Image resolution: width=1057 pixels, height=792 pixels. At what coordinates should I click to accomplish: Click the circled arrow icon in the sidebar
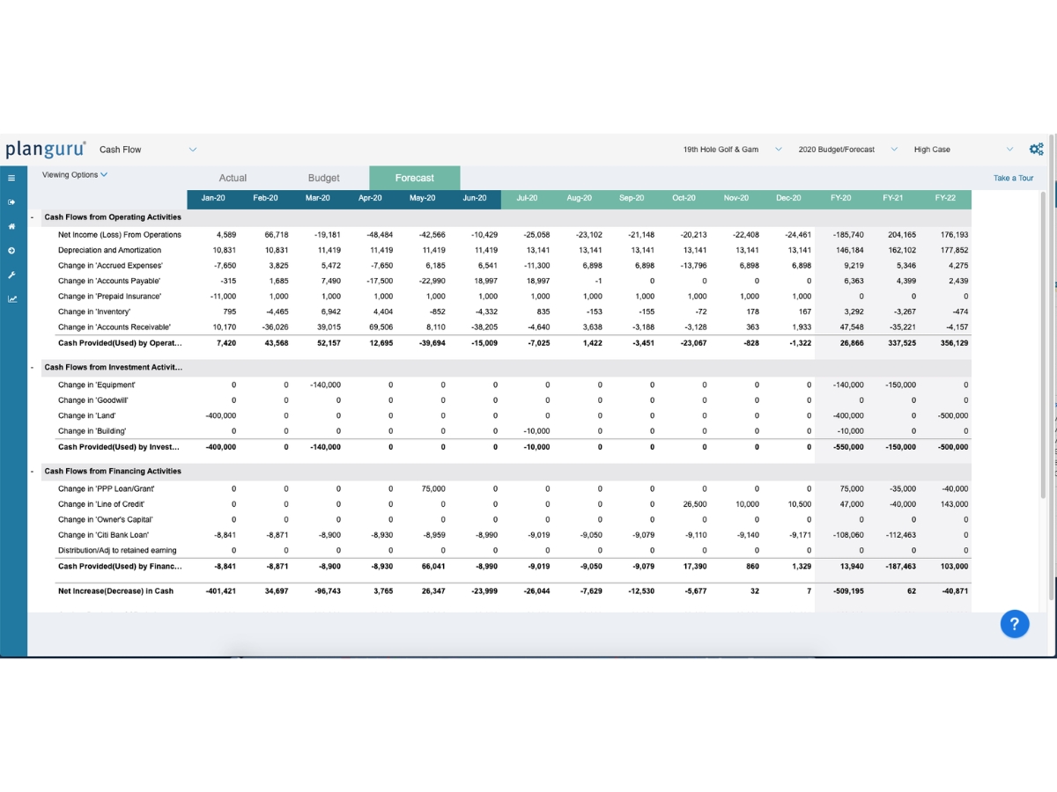(12, 251)
